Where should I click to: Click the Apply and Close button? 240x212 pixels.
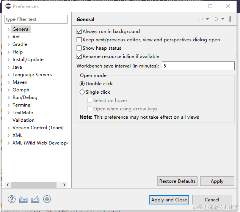[169, 199]
